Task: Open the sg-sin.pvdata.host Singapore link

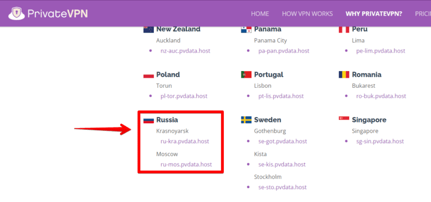Action: coord(380,142)
